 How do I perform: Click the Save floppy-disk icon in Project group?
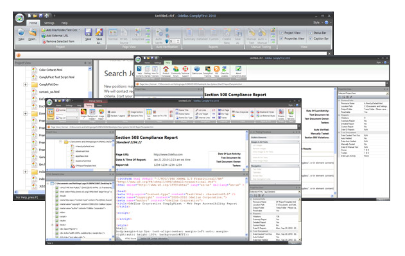tap(89, 33)
